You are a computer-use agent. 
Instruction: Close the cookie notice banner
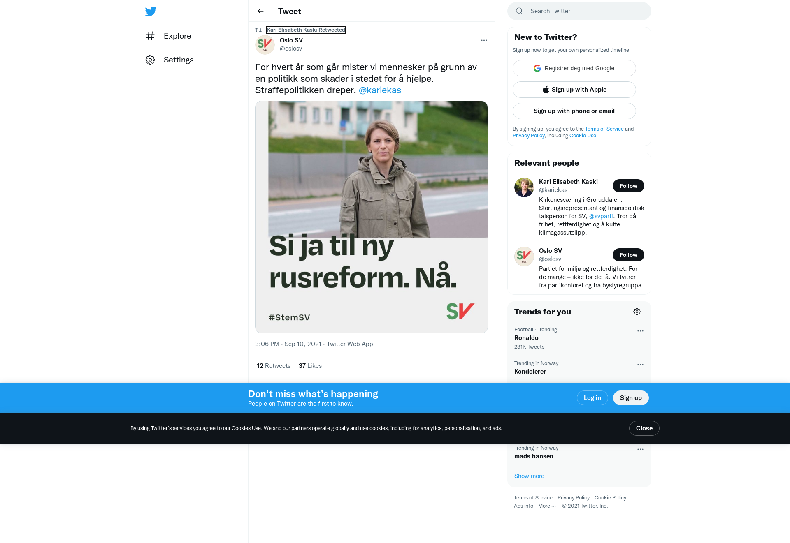pyautogui.click(x=644, y=428)
